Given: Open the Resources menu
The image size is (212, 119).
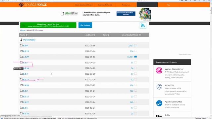Looking at the screenshot, I should click(126, 5).
